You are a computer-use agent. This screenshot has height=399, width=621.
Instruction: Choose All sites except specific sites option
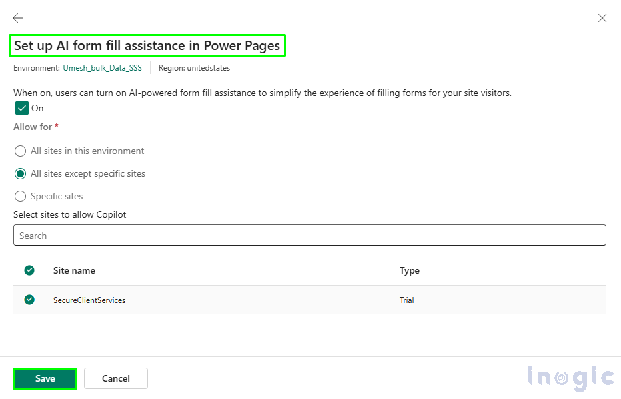coord(20,173)
